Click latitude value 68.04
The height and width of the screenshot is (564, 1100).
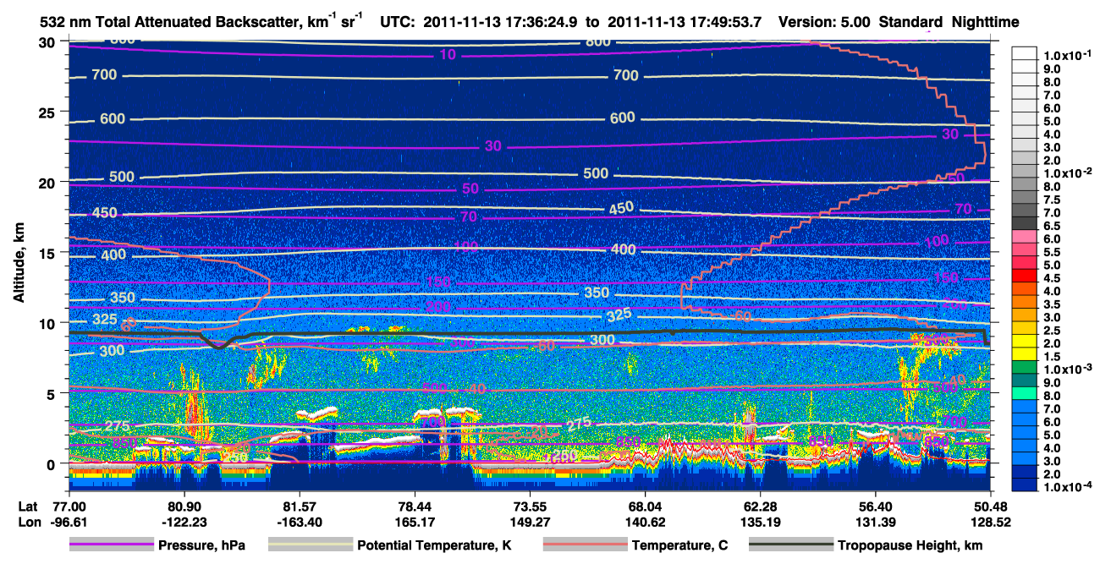[x=645, y=506]
